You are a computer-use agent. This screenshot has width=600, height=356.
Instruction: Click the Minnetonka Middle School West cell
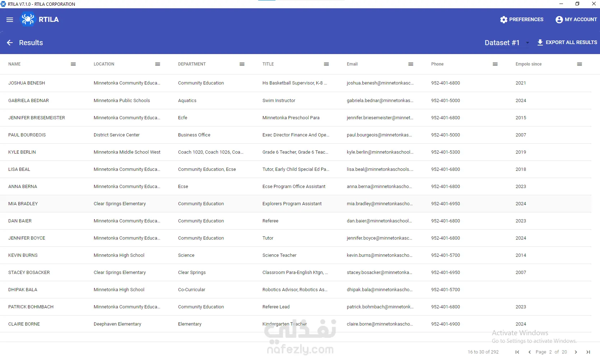(127, 152)
